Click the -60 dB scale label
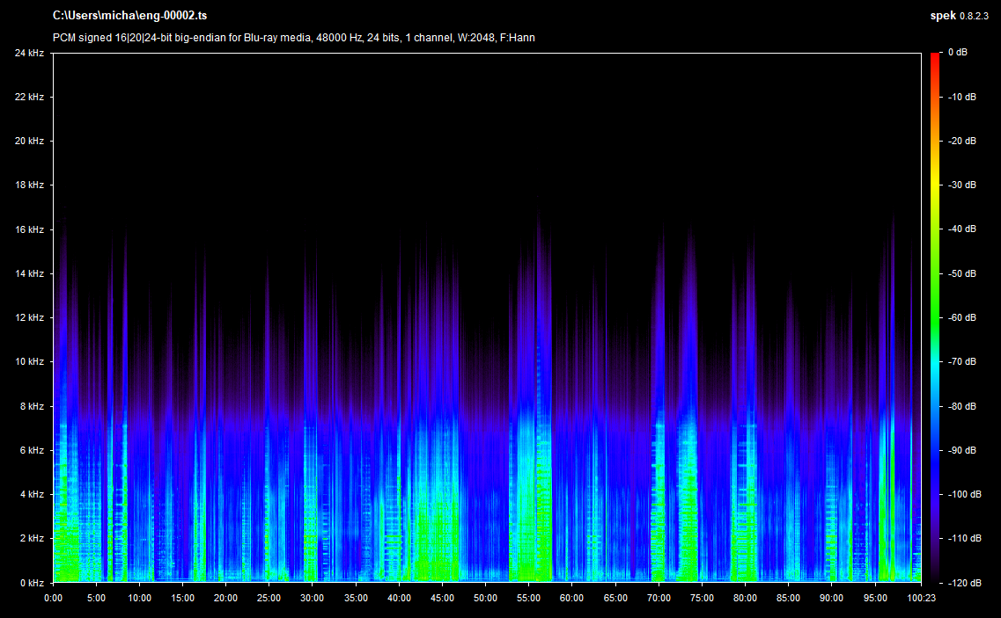 click(962, 317)
